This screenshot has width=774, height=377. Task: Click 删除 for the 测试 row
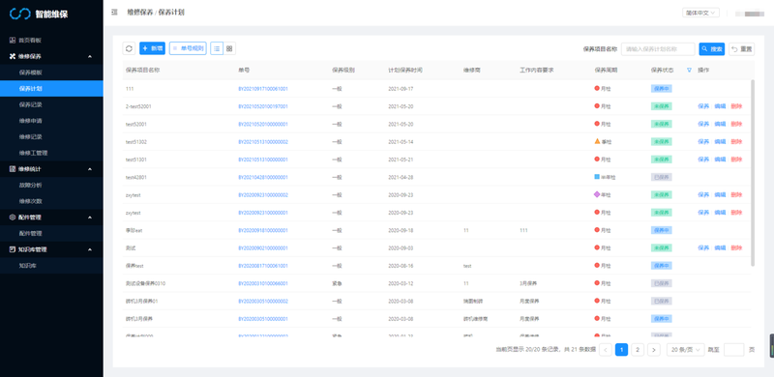pos(736,247)
